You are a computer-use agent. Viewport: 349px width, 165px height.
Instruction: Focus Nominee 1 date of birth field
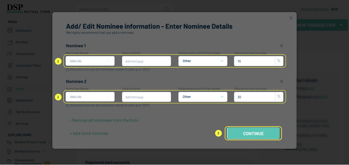(146, 61)
